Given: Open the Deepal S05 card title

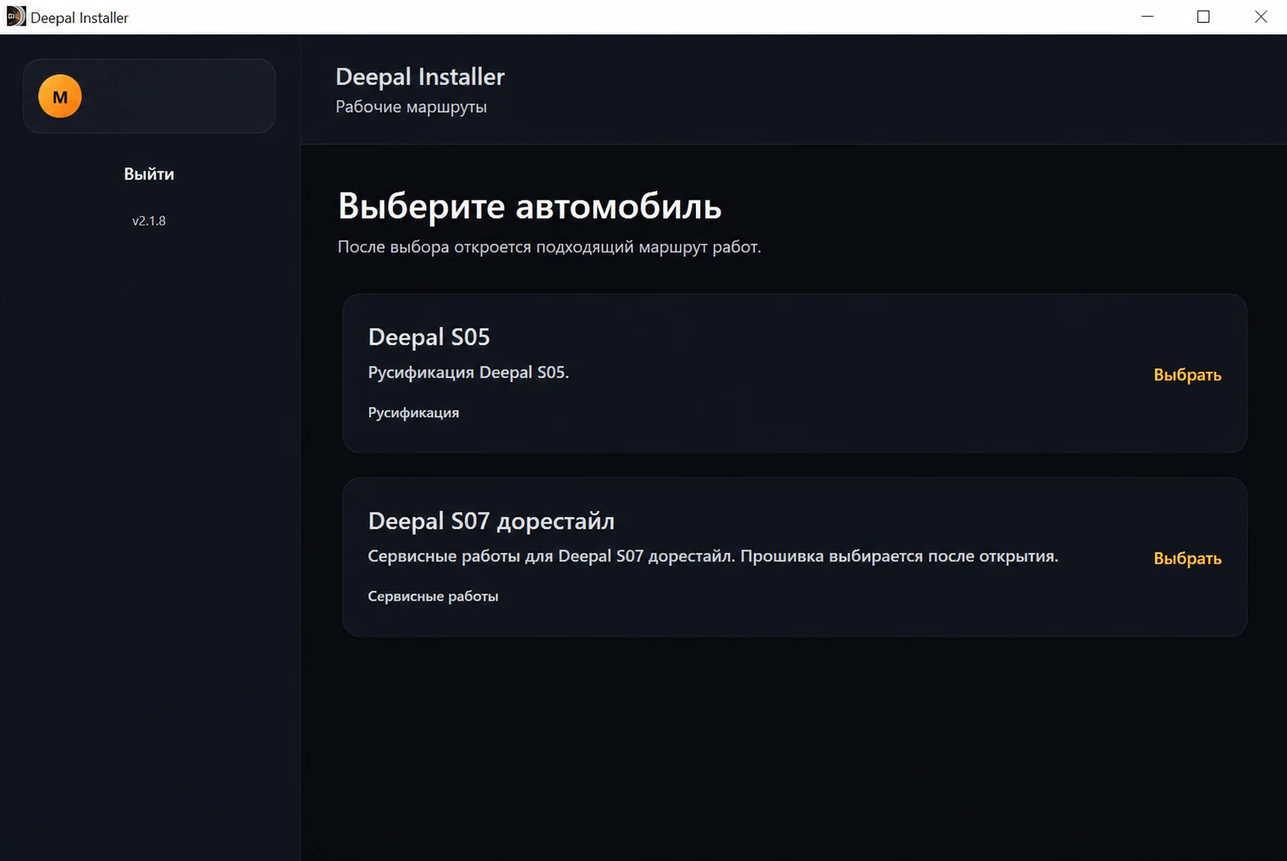Looking at the screenshot, I should coord(429,337).
